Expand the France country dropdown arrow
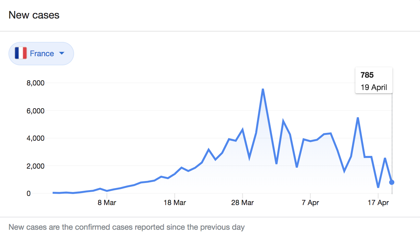This screenshot has height=233, width=420. (x=62, y=53)
